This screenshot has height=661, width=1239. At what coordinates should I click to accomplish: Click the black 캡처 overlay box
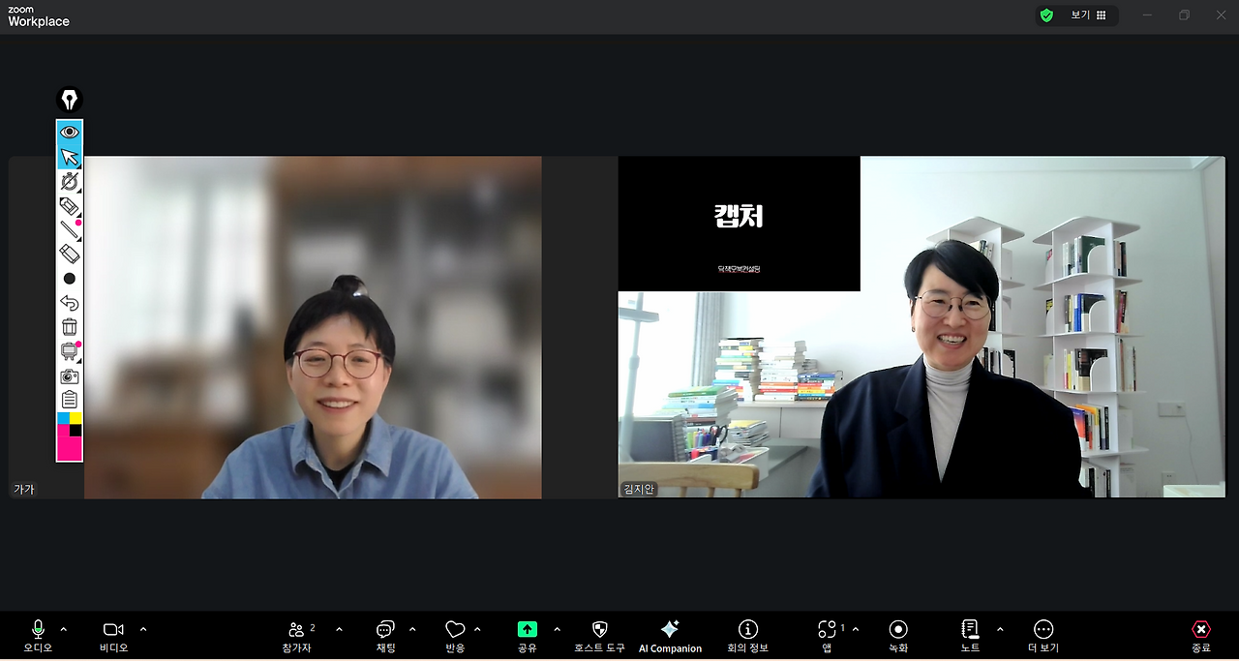coord(740,224)
